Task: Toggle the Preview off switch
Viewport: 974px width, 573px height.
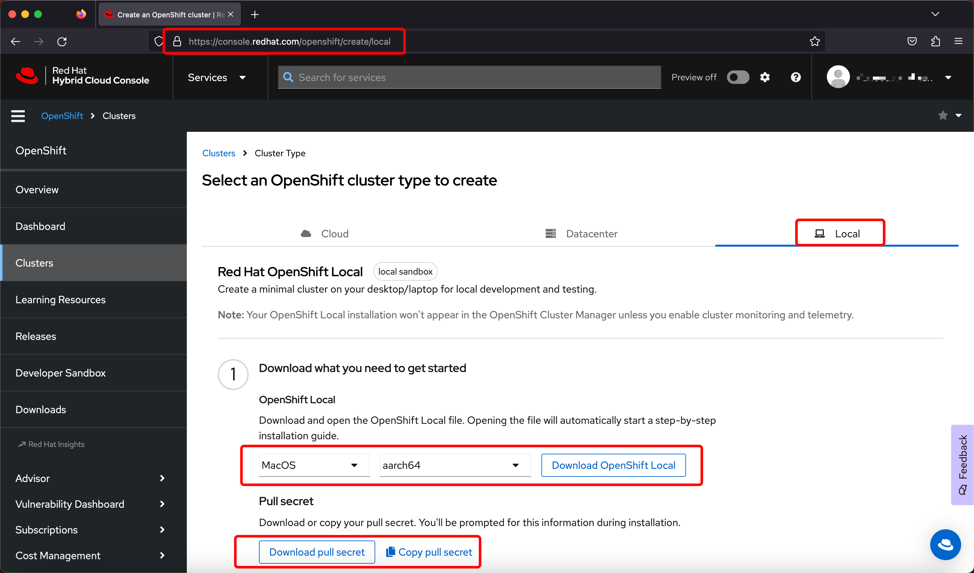Action: click(737, 77)
